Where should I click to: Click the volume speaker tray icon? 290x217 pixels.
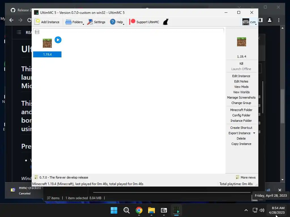[262, 210]
